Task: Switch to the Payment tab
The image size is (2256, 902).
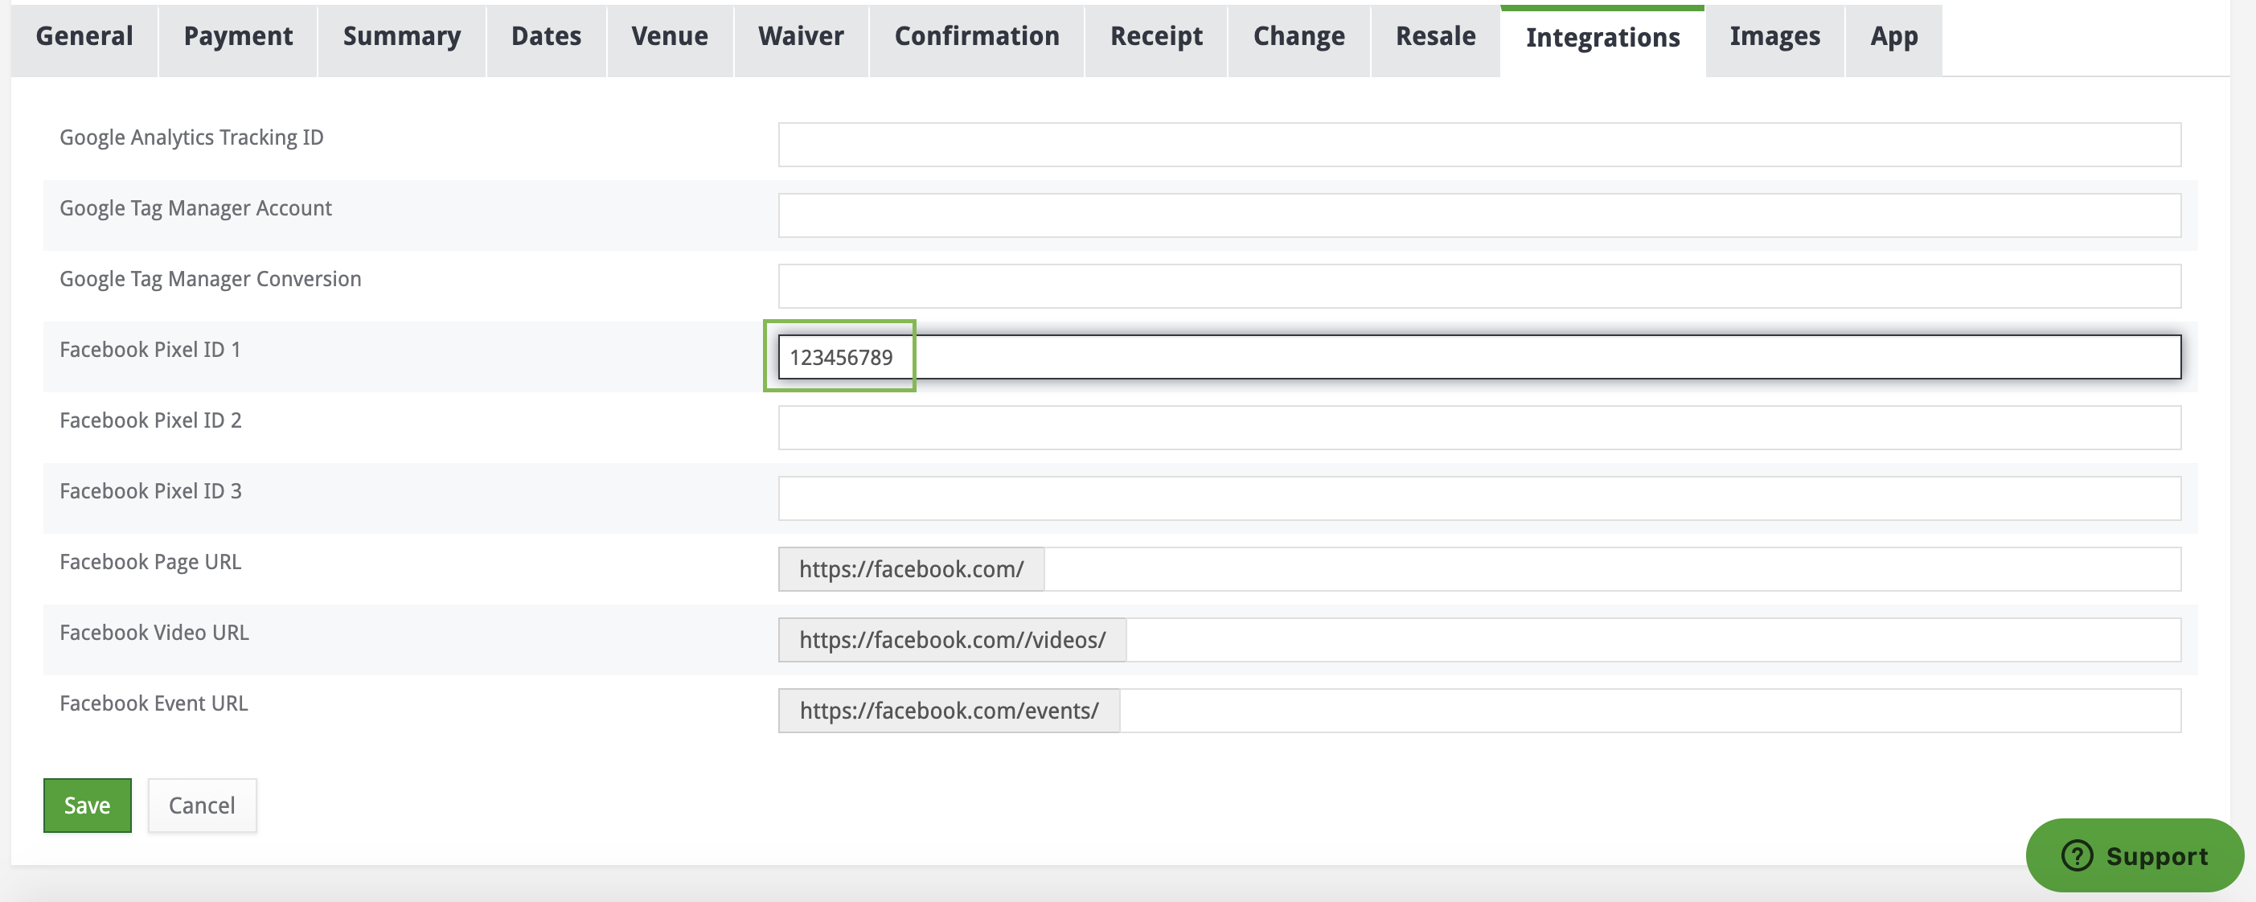Action: coord(238,39)
